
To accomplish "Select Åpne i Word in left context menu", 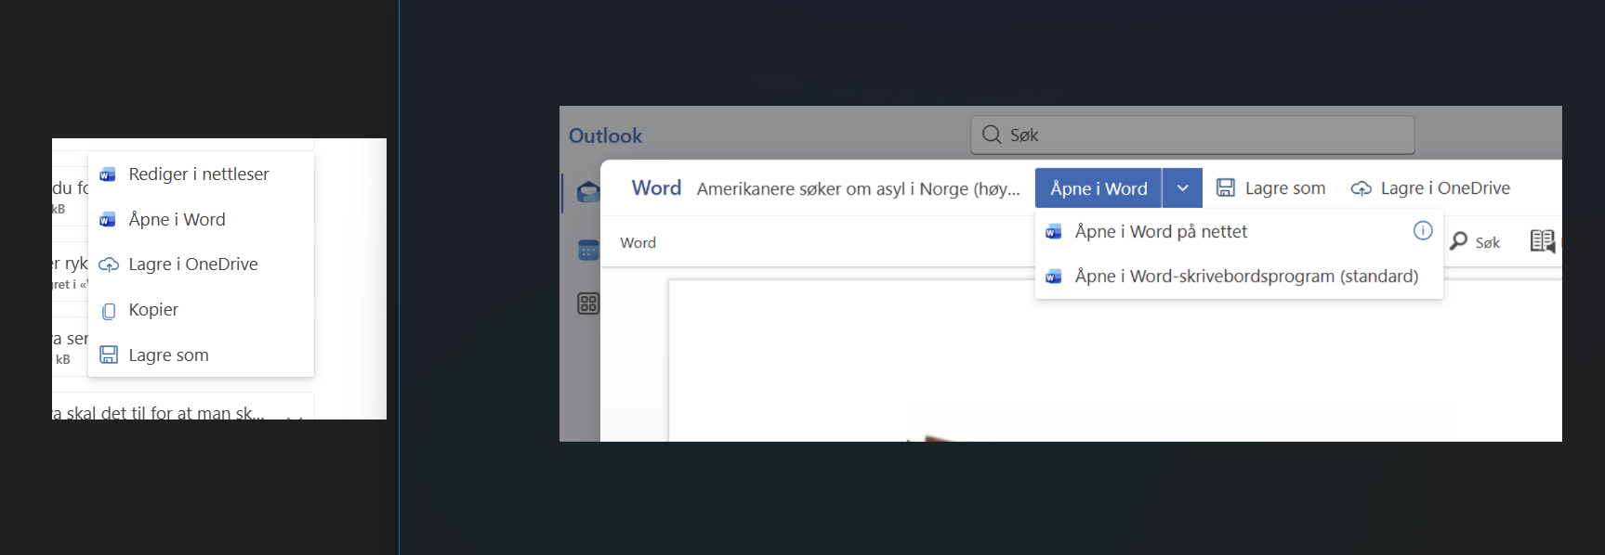I will tap(201, 220).
